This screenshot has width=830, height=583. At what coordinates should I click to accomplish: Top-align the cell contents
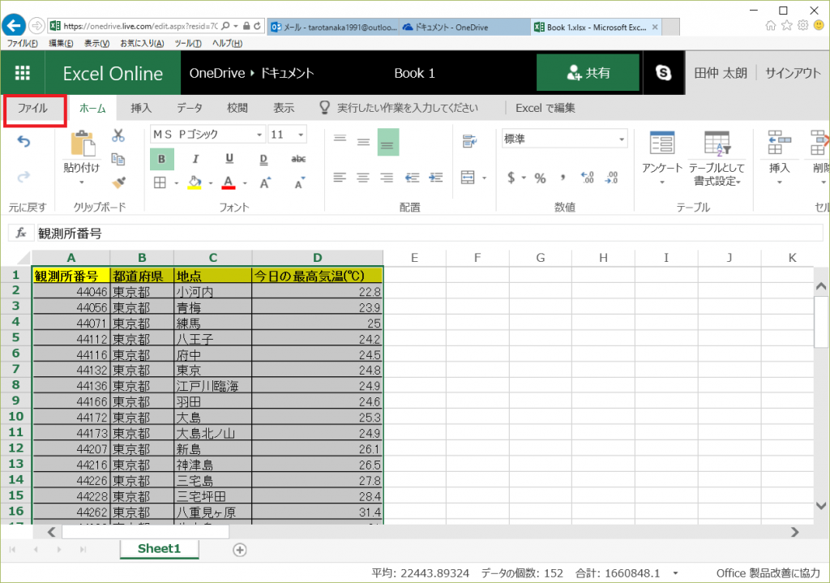[340, 139]
